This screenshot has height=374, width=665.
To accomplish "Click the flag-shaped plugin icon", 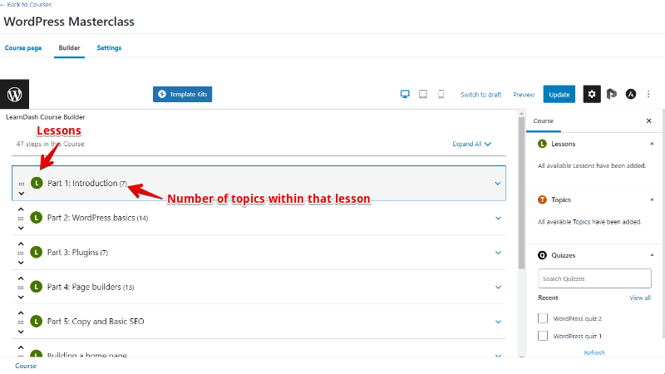I will (x=611, y=94).
